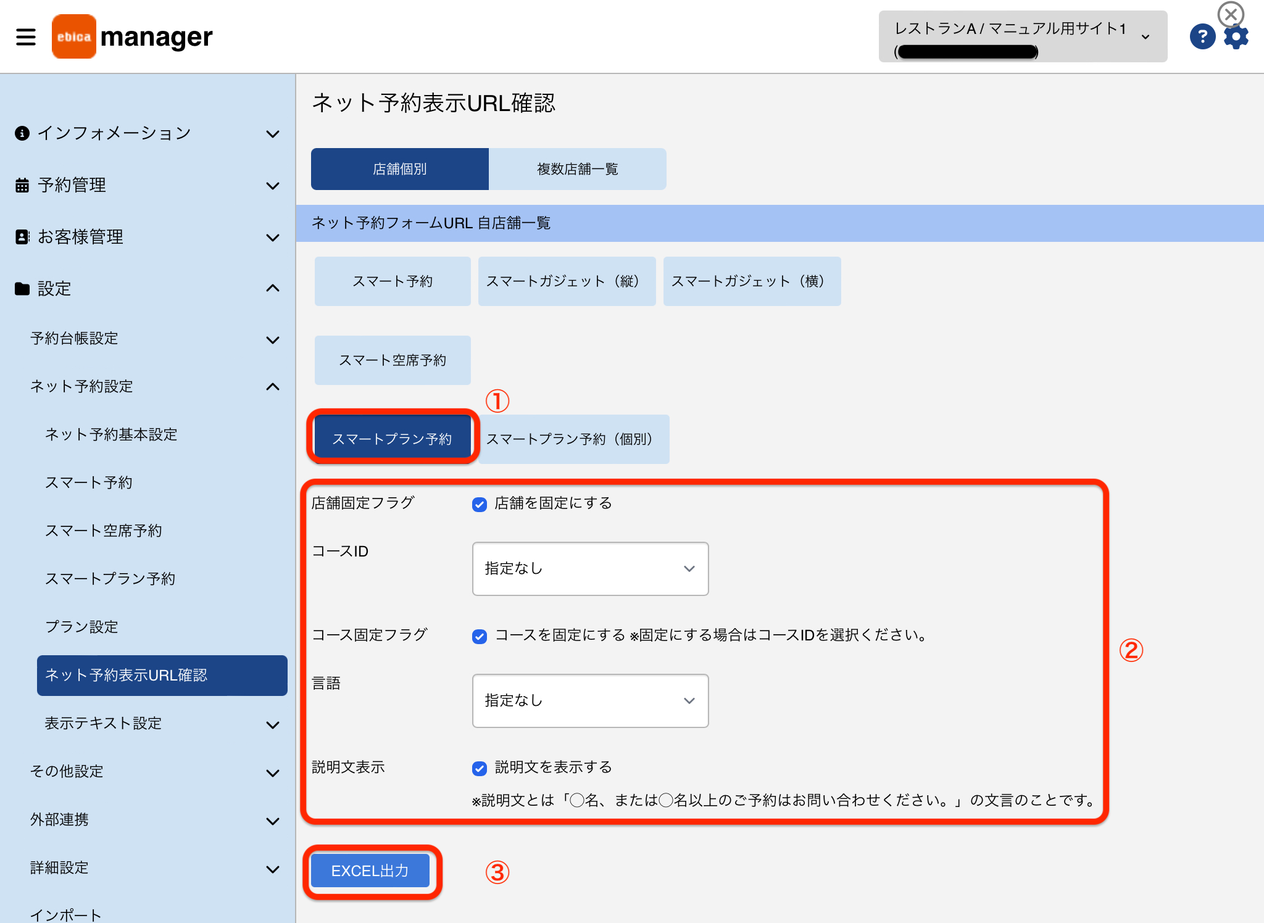Uncheck コースを固定にする checkbox

point(480,636)
